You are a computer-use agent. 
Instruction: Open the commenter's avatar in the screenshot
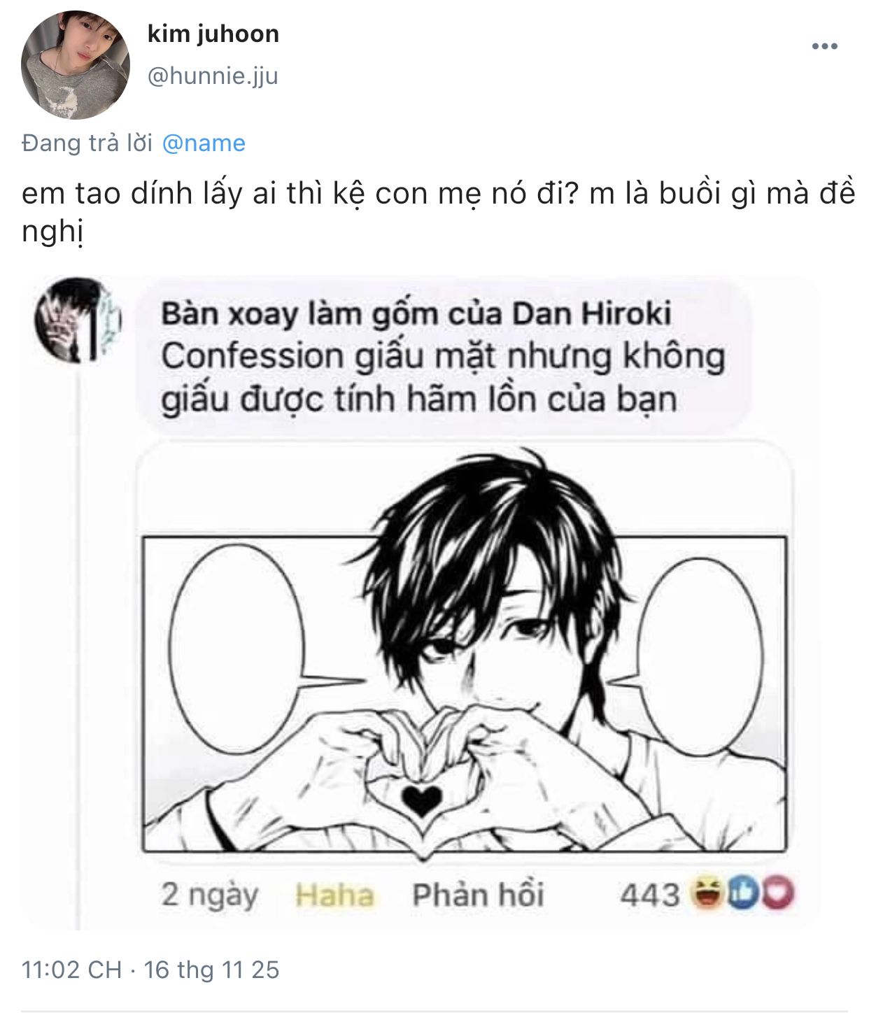[x=78, y=320]
